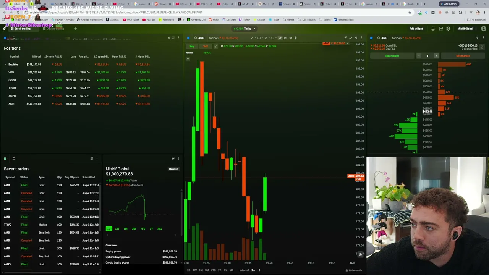Collapse the Equities group row

tap(5, 65)
